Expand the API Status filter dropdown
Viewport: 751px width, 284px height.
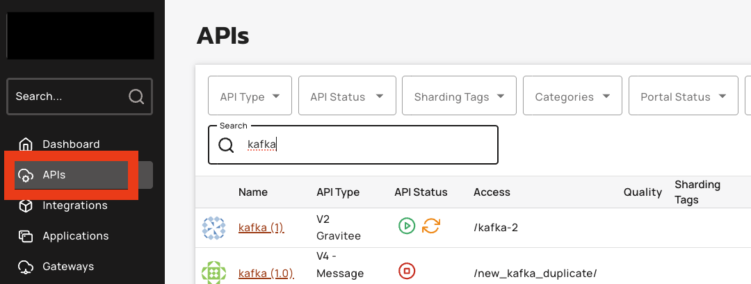(347, 97)
